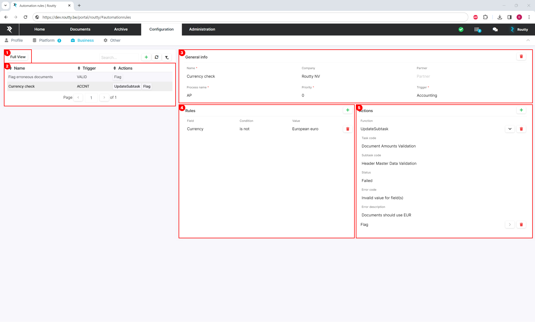The image size is (535, 322).
Task: Add a new rule in Rules panel
Action: tap(347, 110)
